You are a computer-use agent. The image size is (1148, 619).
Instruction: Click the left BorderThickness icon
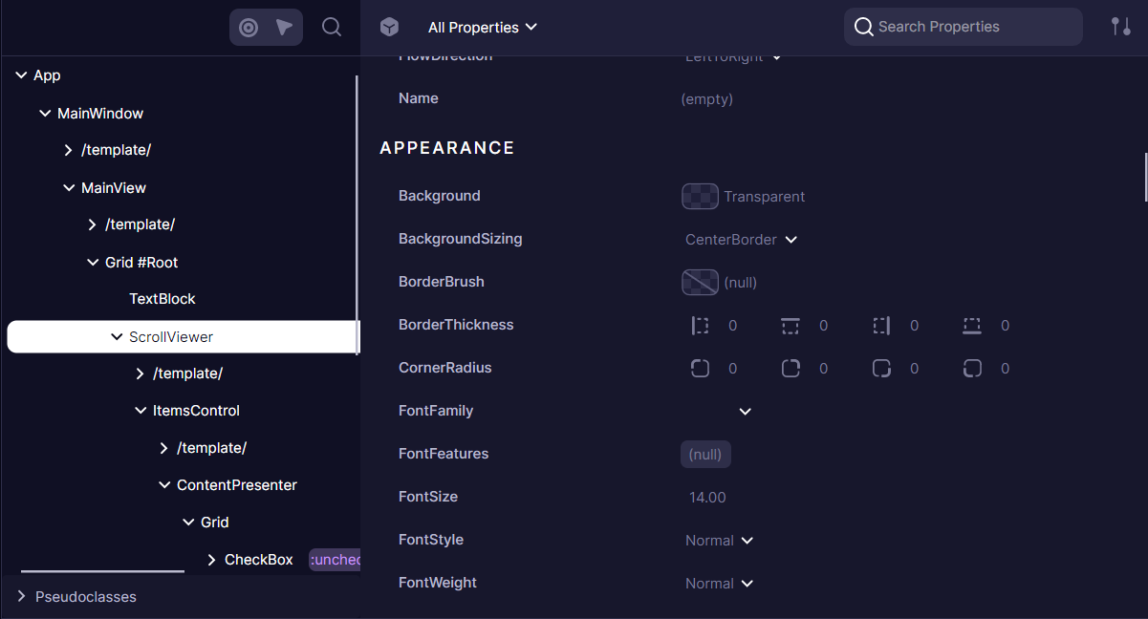coord(700,325)
